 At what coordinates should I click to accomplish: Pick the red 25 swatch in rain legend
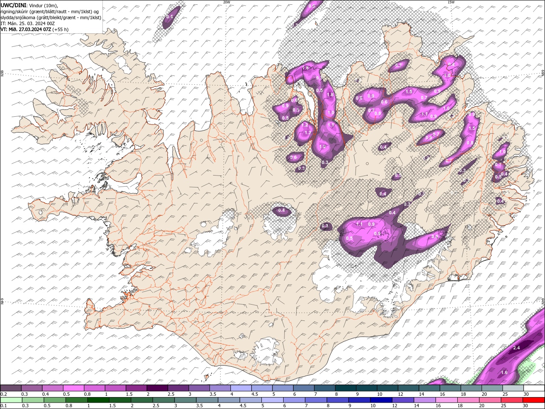pos(512,400)
